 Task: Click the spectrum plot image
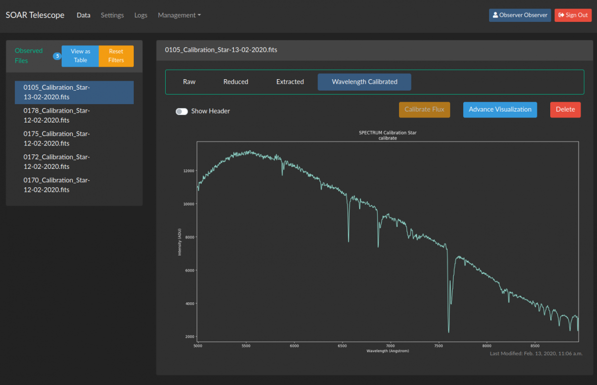(378, 242)
